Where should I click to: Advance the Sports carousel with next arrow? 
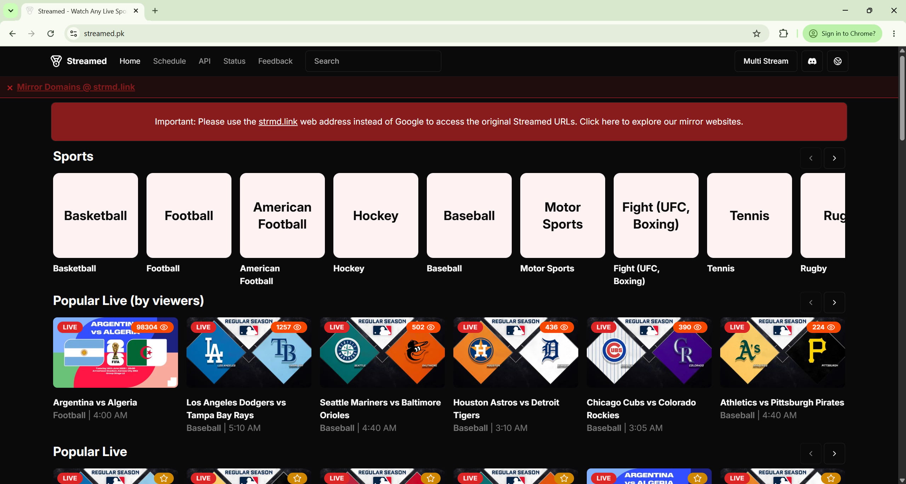coord(834,158)
